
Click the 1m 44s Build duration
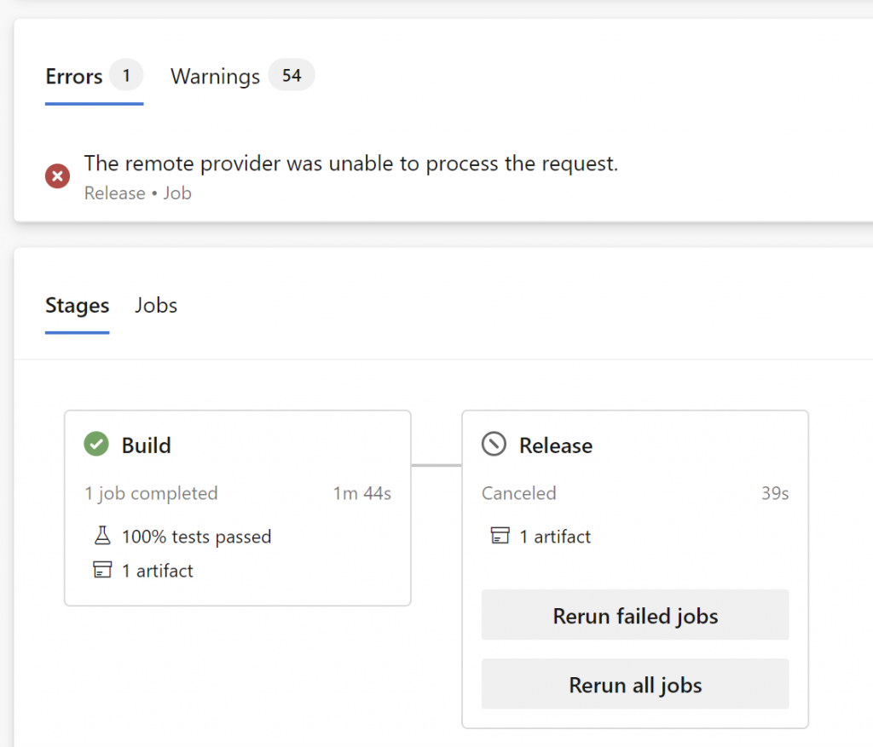pyautogui.click(x=362, y=493)
